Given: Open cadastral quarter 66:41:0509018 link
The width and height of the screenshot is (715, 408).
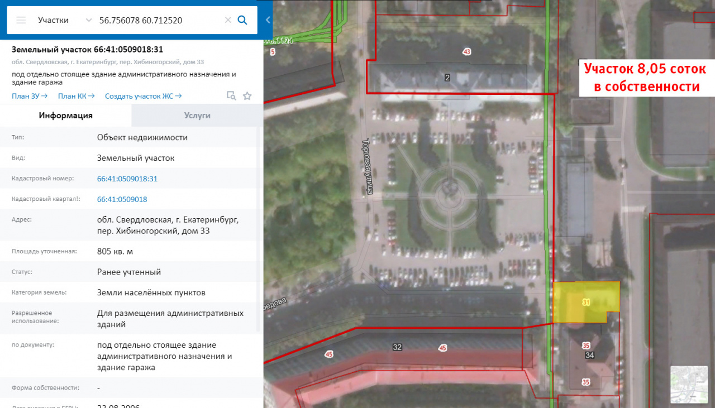Looking at the screenshot, I should [122, 199].
